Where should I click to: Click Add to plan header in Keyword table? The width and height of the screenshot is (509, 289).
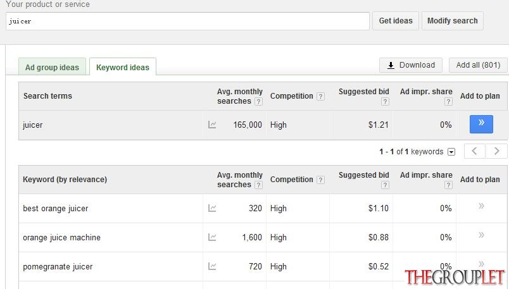(480, 180)
